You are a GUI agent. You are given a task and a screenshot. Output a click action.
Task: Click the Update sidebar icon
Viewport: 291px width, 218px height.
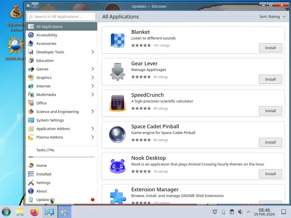pyautogui.click(x=31, y=200)
